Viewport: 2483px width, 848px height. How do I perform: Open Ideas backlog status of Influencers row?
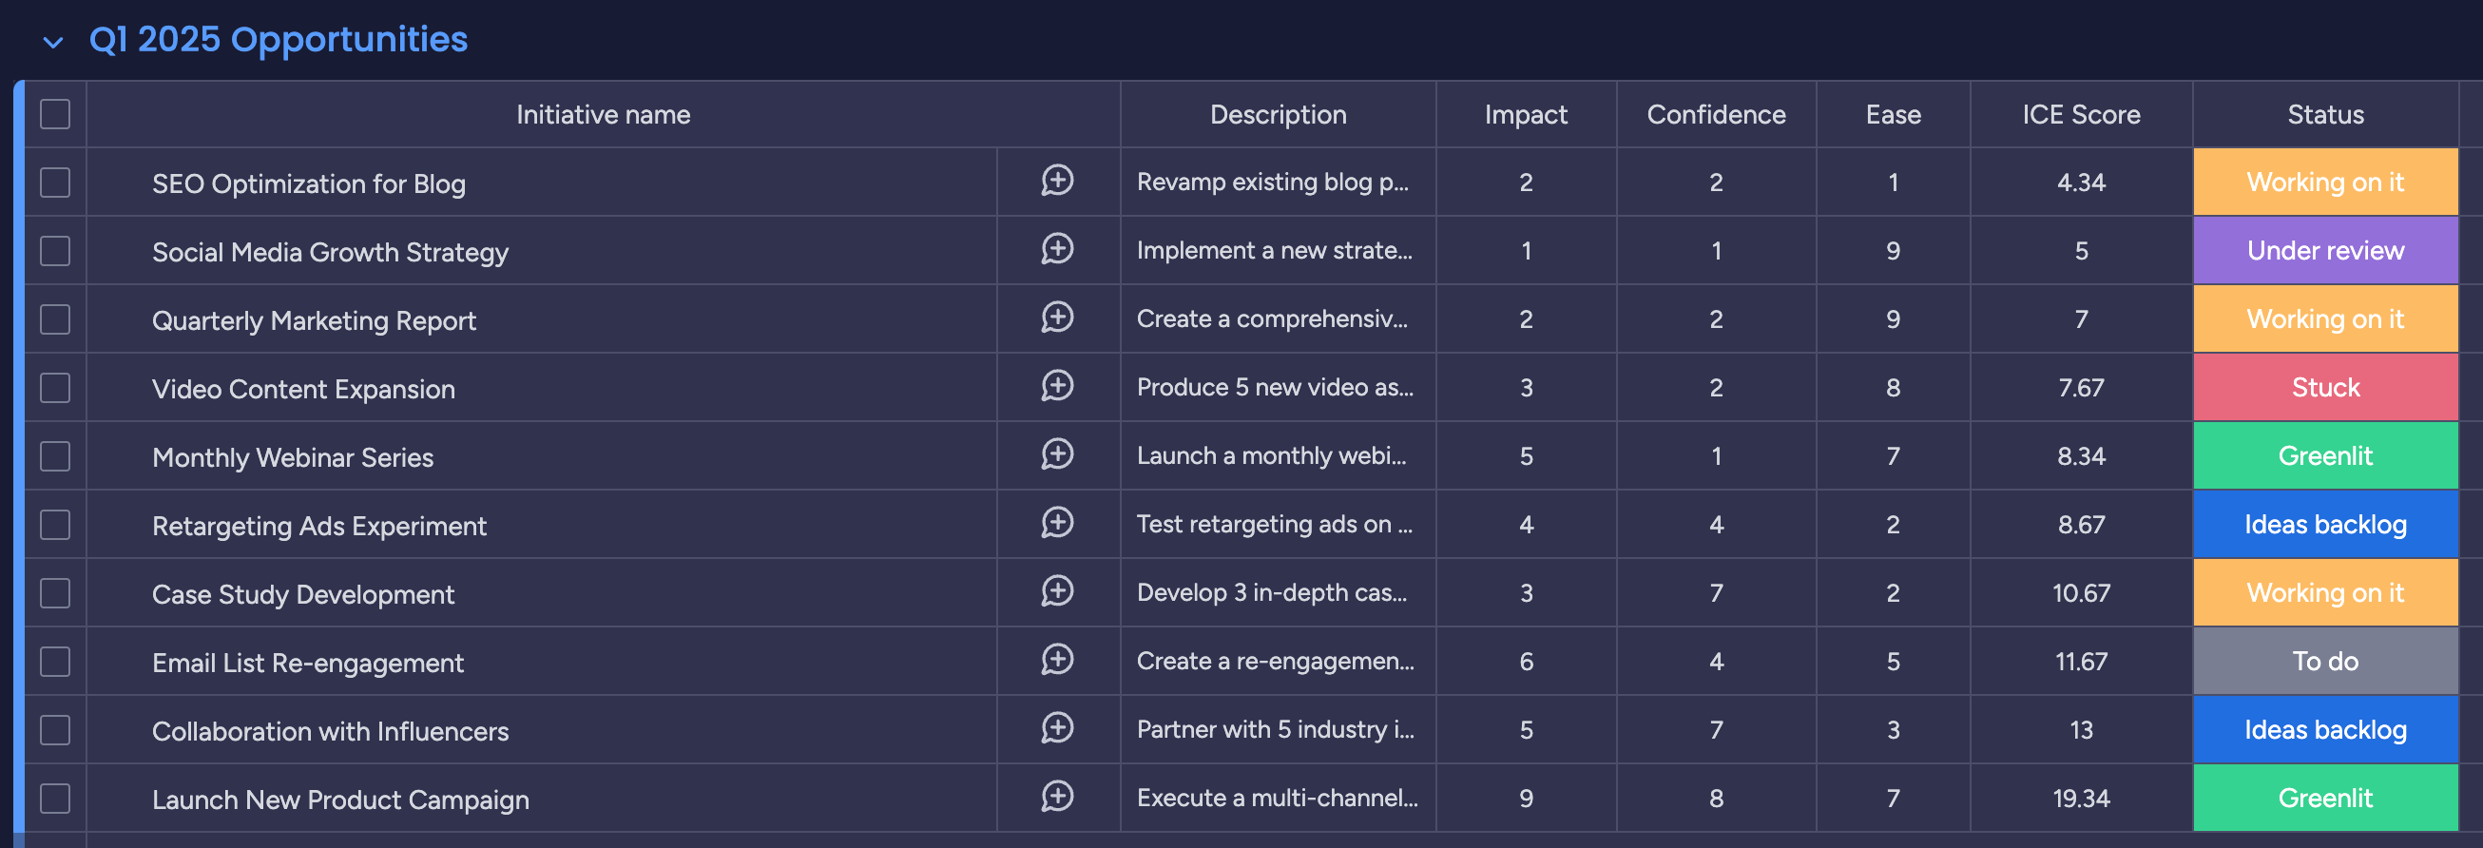tap(2325, 728)
